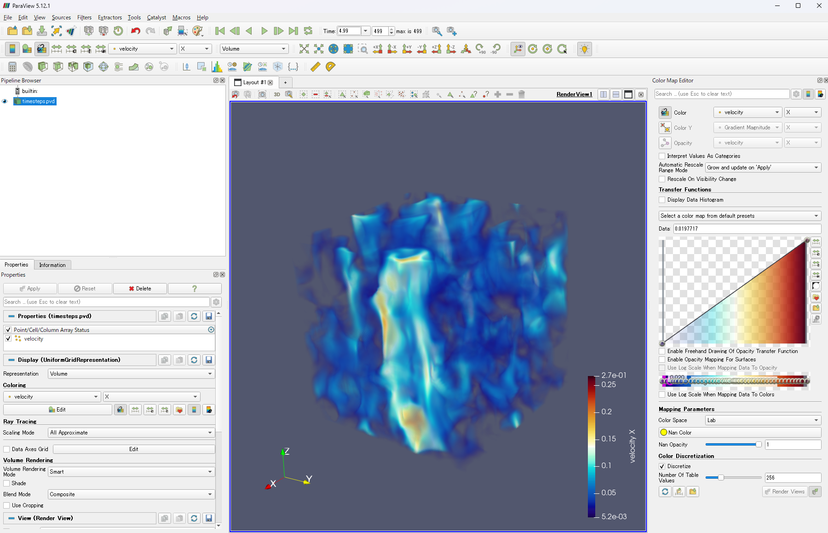The image size is (828, 533).
Task: Toggle the light kit bulb icon
Action: coord(585,49)
